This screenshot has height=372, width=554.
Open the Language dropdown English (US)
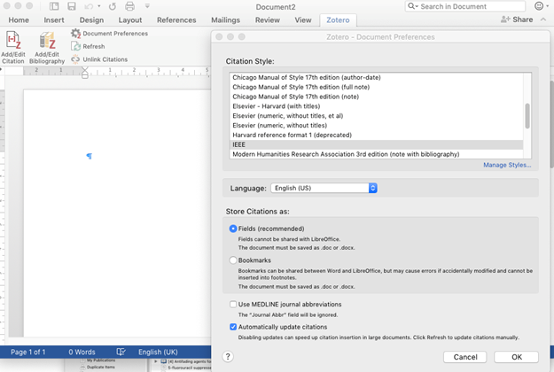point(324,188)
